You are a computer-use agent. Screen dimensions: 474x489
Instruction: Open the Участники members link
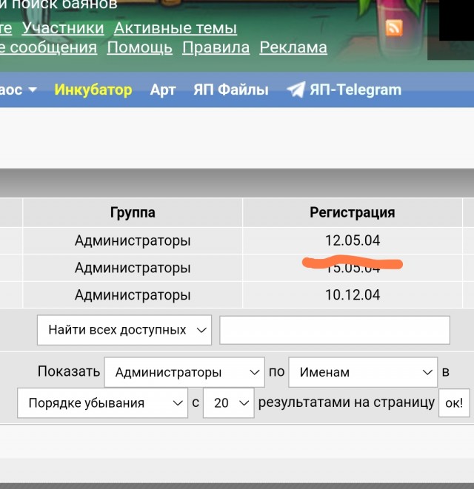pos(63,28)
